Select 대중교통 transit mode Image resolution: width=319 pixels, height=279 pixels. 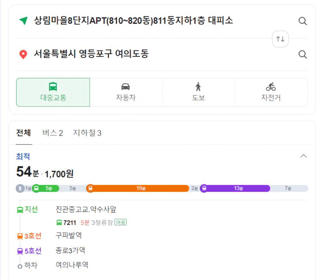[53, 92]
